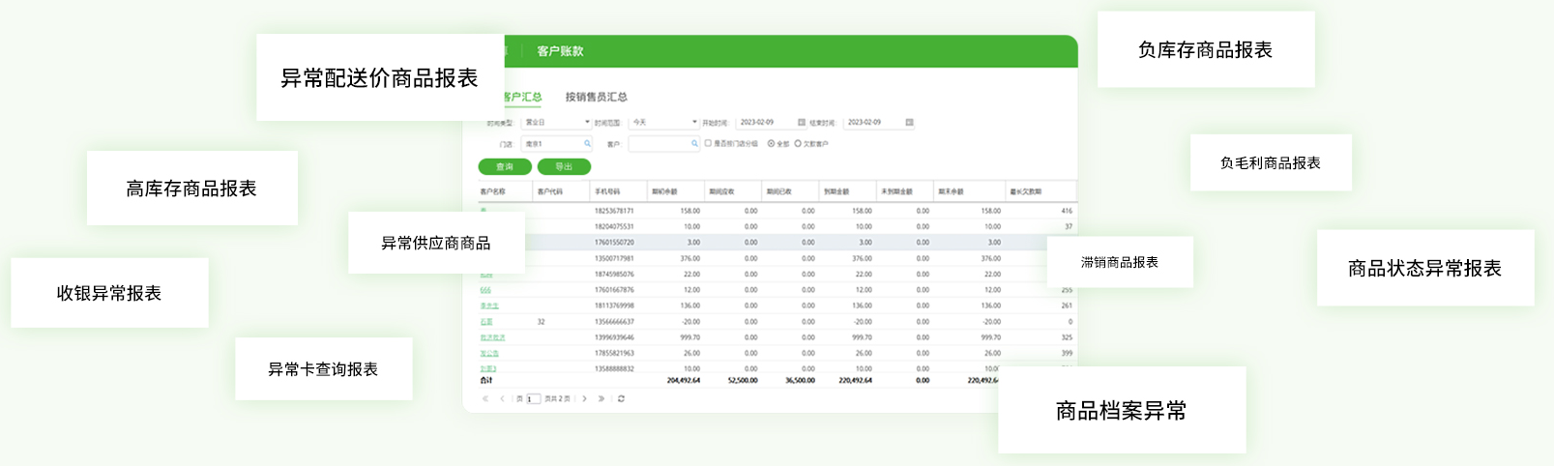Switch to the 按销售员汇总 tab
The image size is (1554, 466).
point(596,97)
